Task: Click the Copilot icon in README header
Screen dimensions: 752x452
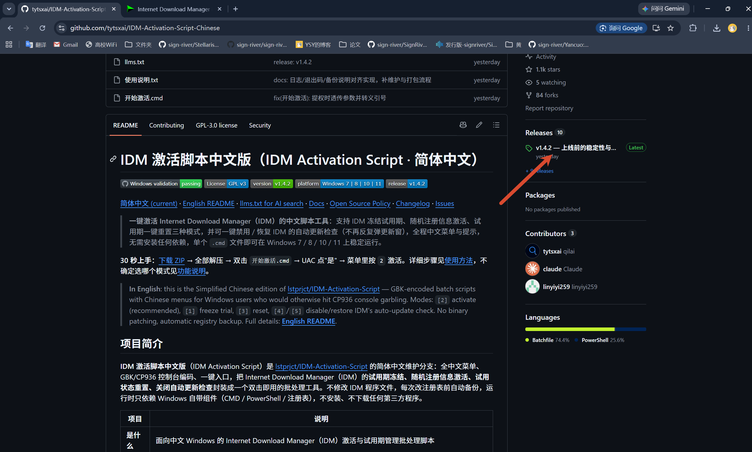Action: [x=463, y=125]
